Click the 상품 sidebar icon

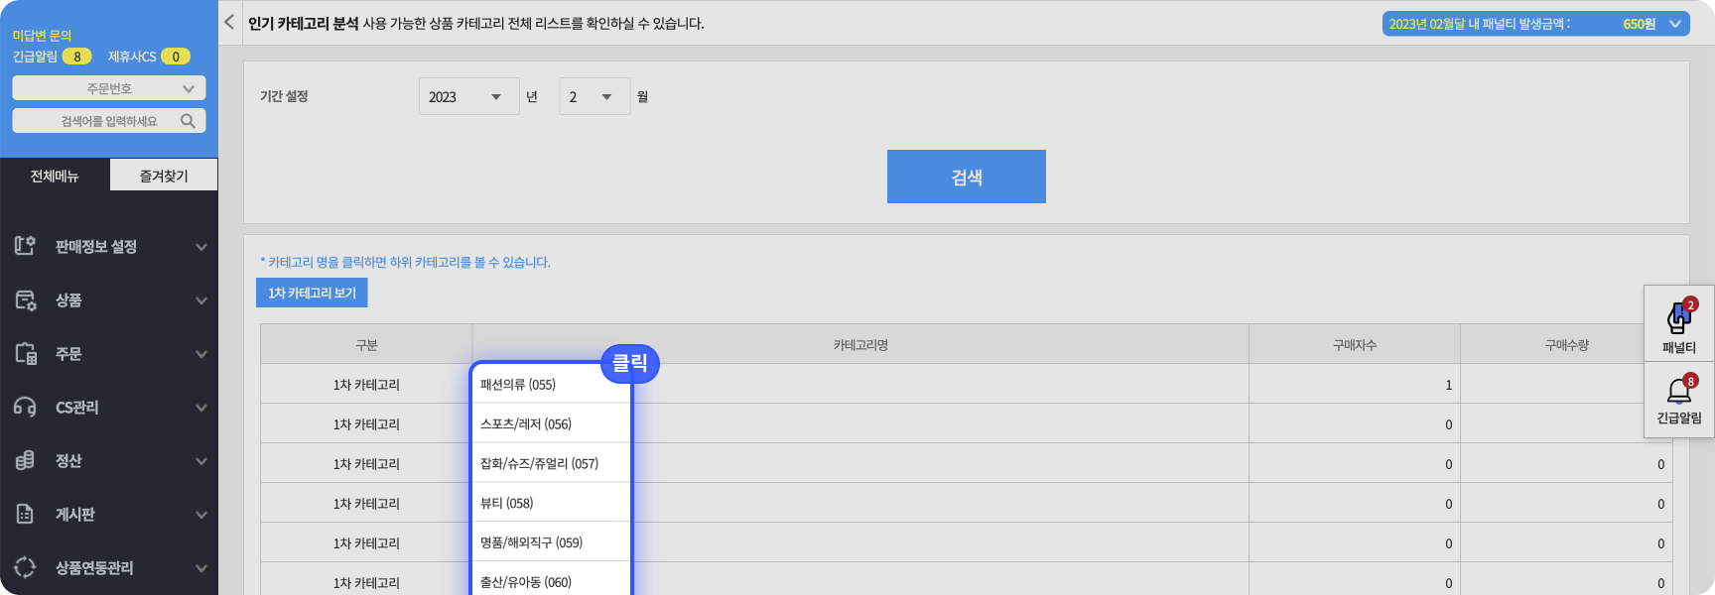tap(25, 300)
